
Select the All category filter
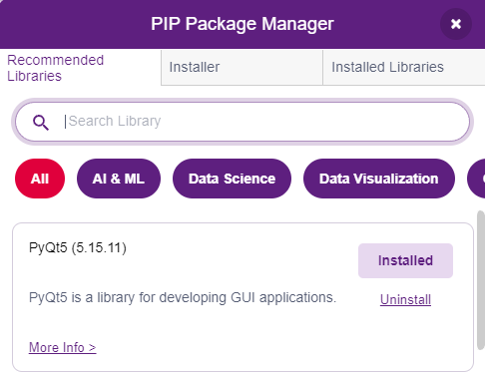pos(40,179)
